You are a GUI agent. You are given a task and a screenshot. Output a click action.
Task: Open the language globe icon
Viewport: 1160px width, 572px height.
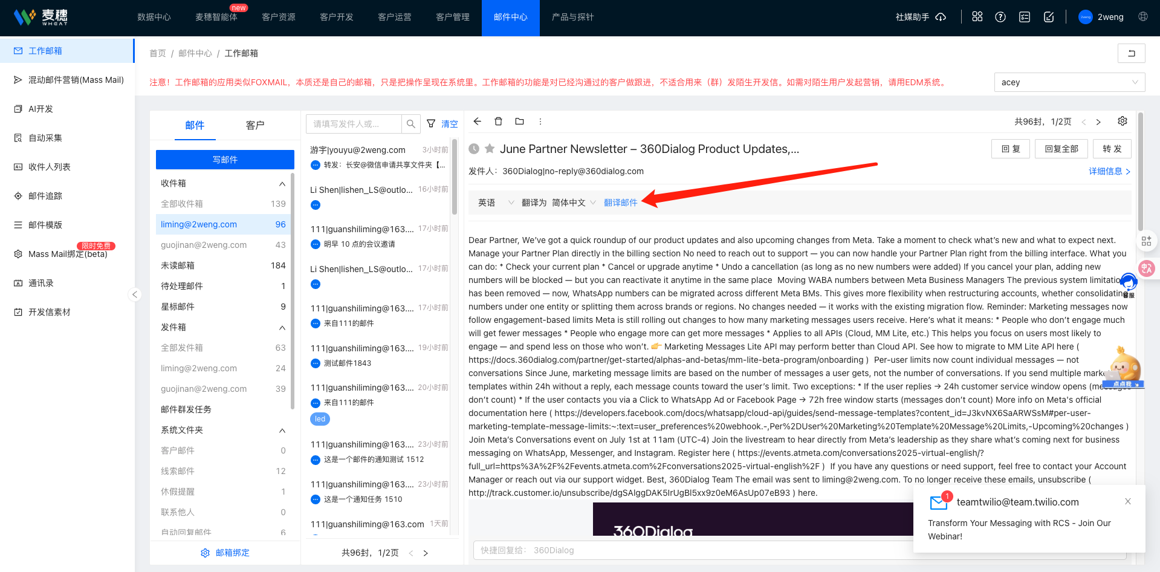(1143, 17)
